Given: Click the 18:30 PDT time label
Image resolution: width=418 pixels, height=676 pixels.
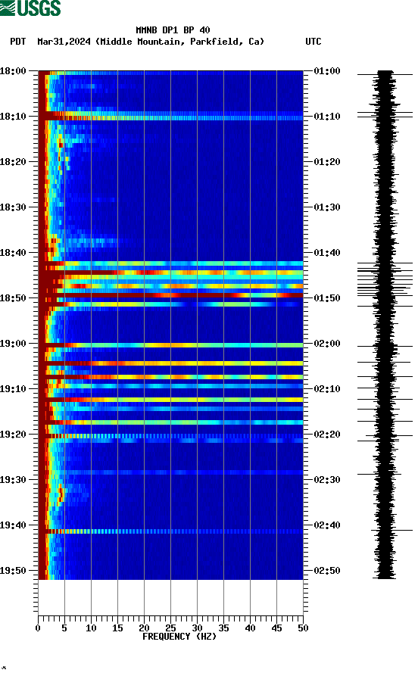Looking at the screenshot, I should tap(13, 207).
